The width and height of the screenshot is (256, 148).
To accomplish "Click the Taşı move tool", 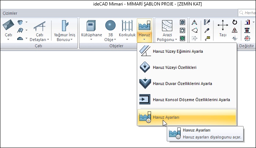I will pos(223,28).
